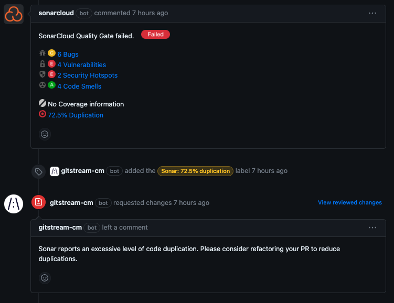Click the bug icon beside 6 Bugs

tap(42, 53)
